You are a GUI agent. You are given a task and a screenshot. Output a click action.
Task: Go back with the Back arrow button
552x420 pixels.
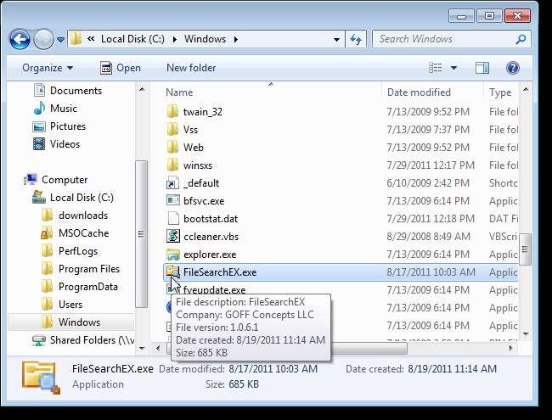pyautogui.click(x=20, y=39)
